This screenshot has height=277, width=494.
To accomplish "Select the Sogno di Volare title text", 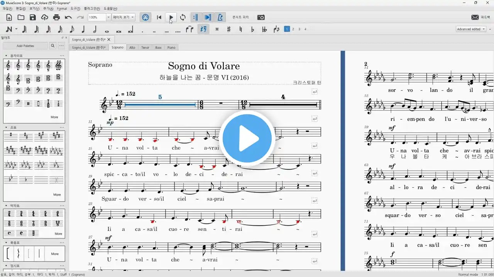I will (x=204, y=66).
